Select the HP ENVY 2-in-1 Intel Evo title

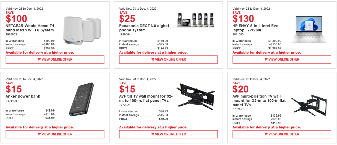(x=255, y=28)
